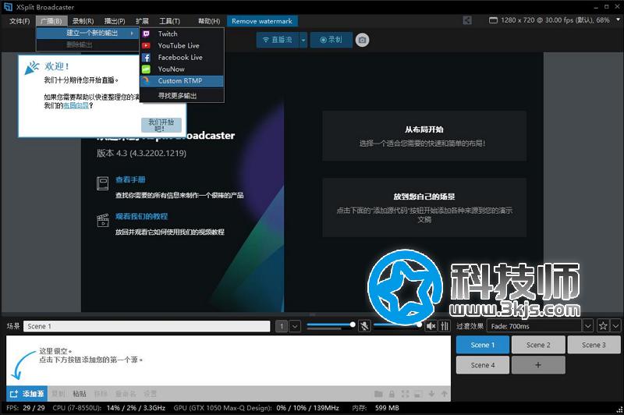Click the XSplit Broadcaster title bar logo
The width and height of the screenshot is (624, 415).
[x=8, y=7]
